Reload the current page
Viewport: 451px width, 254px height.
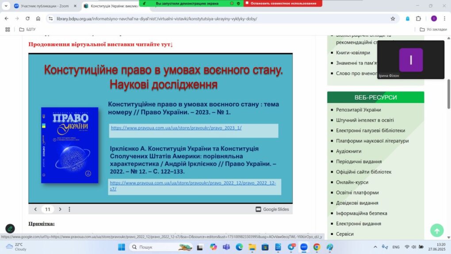coord(27,19)
